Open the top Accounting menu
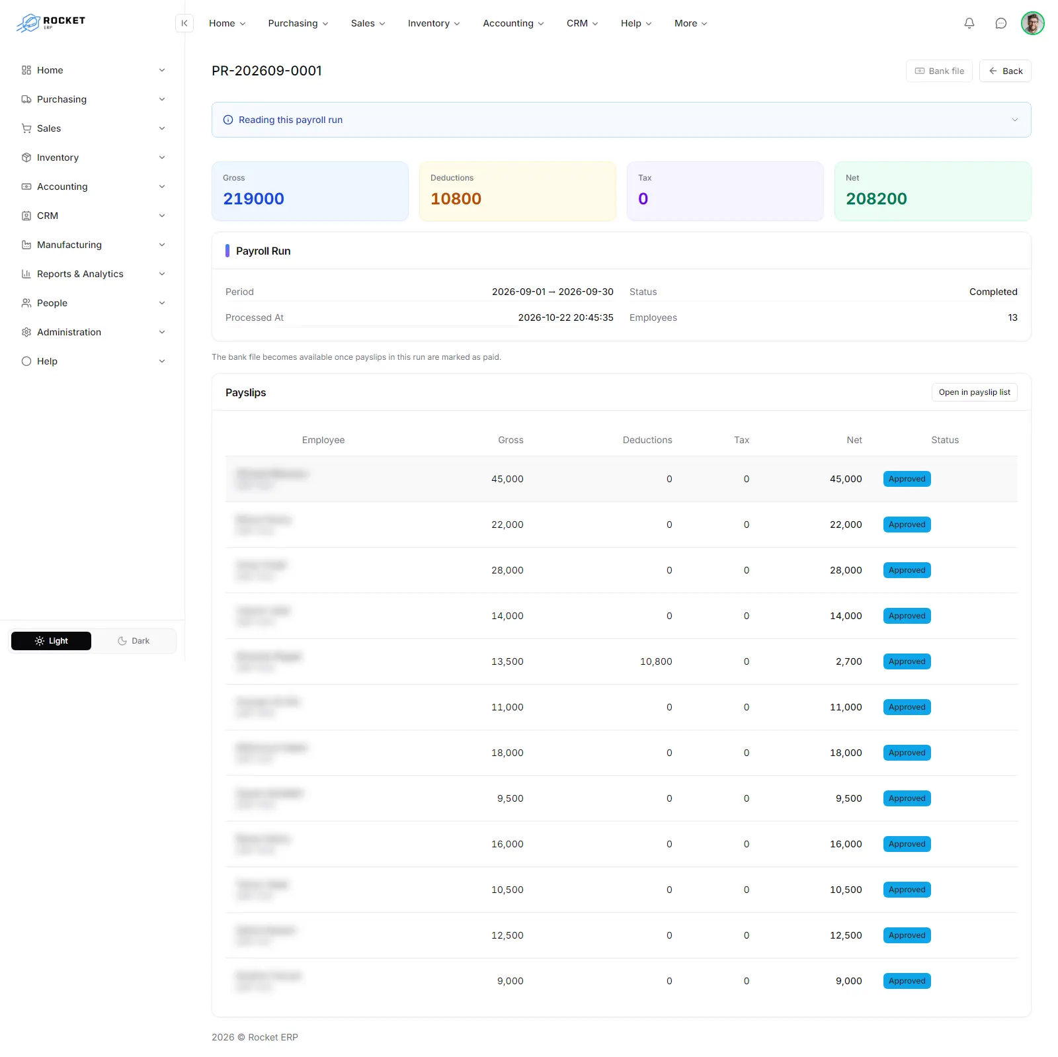The image size is (1058, 1057). pyautogui.click(x=514, y=23)
